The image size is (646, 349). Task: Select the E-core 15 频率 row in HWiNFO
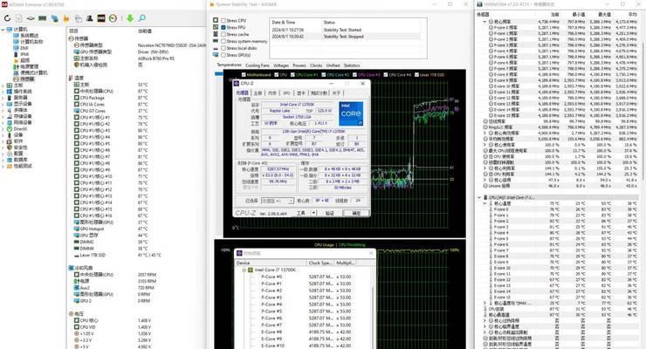pos(558,115)
